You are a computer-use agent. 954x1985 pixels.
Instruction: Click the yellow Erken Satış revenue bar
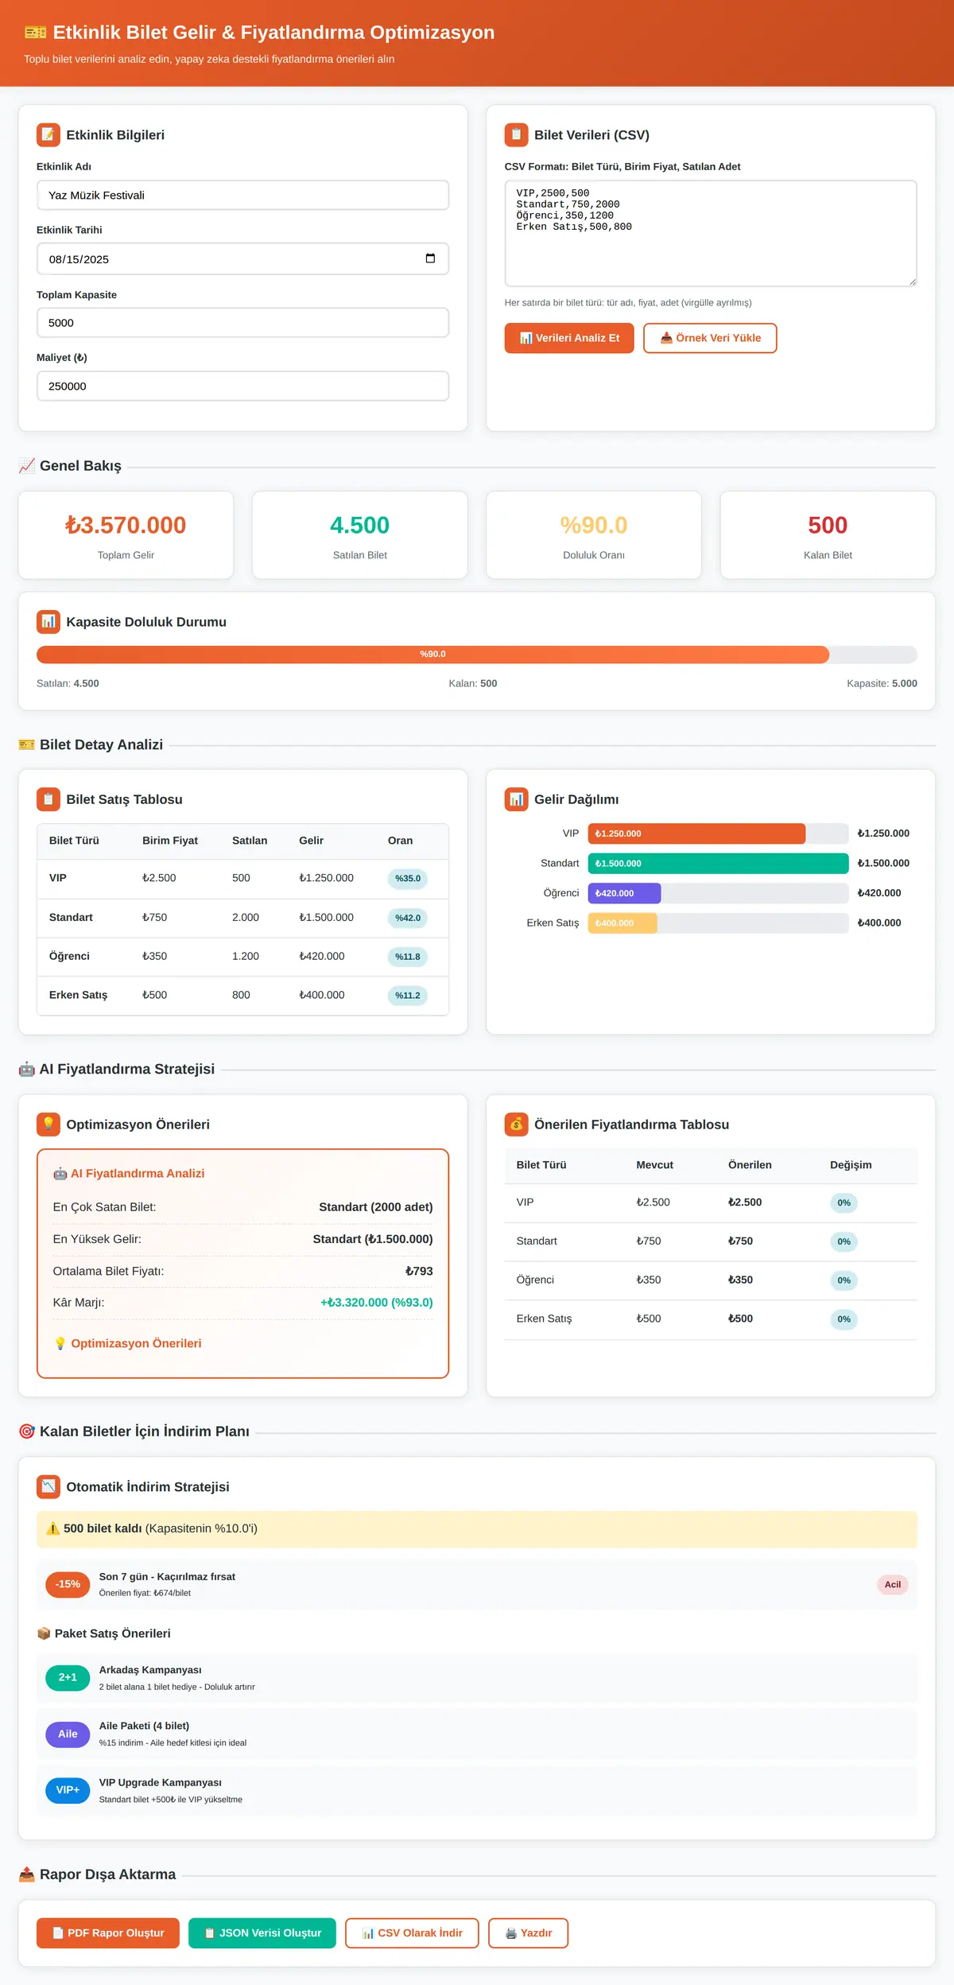click(622, 923)
